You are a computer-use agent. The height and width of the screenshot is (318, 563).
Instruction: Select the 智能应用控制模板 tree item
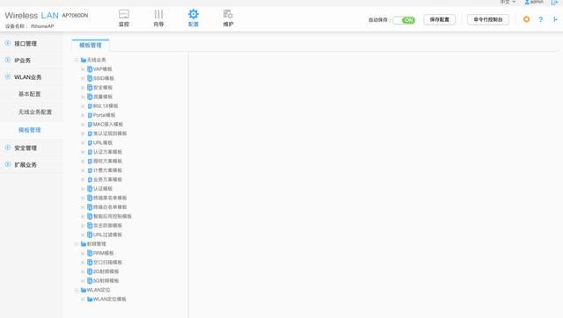pos(113,216)
